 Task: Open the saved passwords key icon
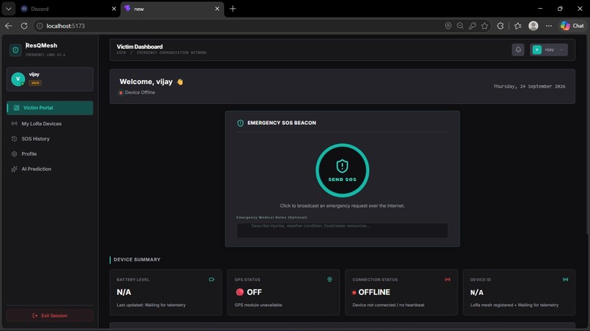click(x=472, y=26)
